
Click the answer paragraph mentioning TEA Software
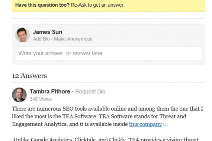click(x=107, y=117)
